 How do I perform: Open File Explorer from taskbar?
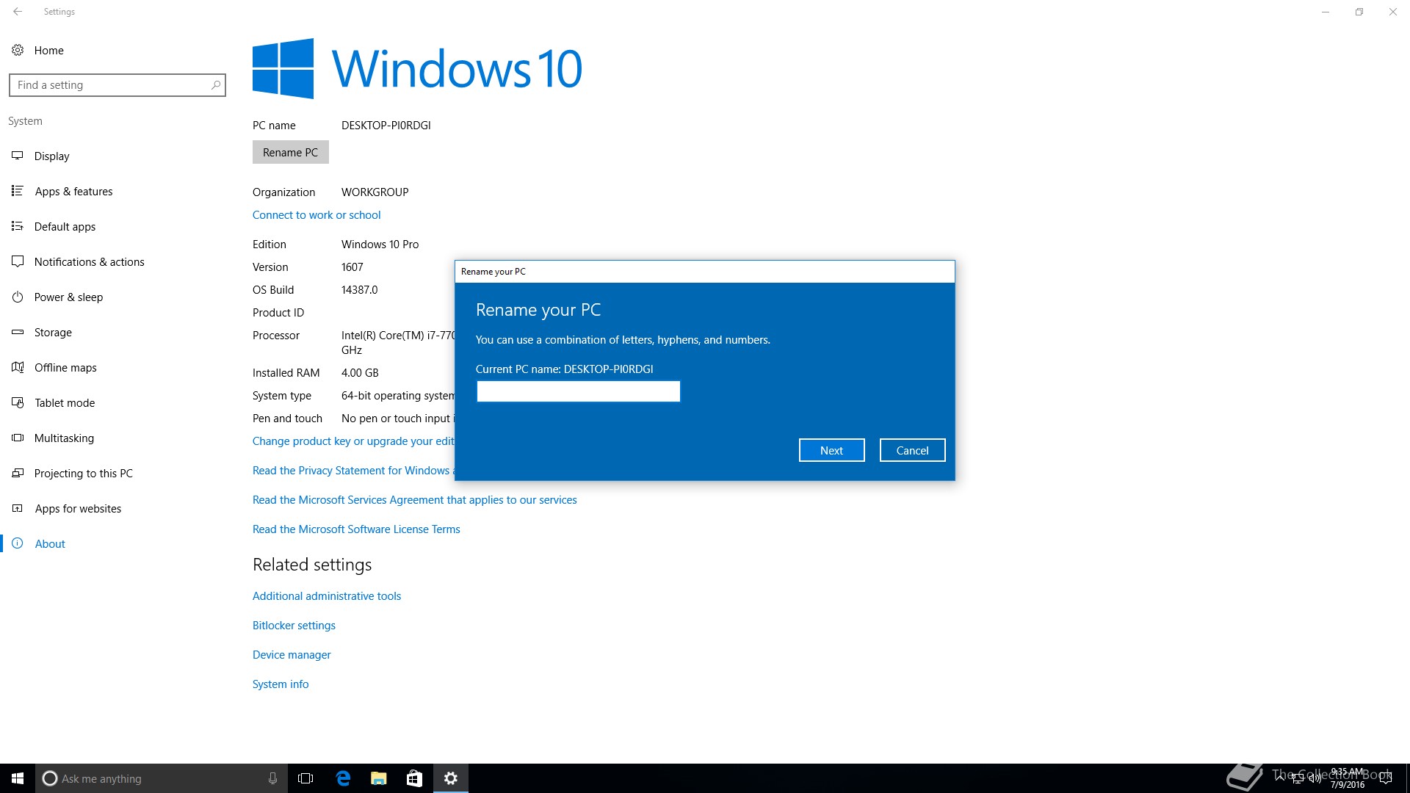coord(379,778)
